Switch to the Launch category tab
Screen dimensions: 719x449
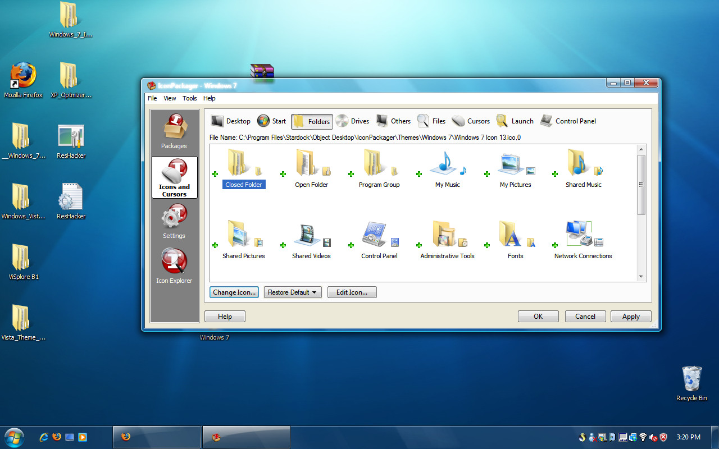point(515,121)
